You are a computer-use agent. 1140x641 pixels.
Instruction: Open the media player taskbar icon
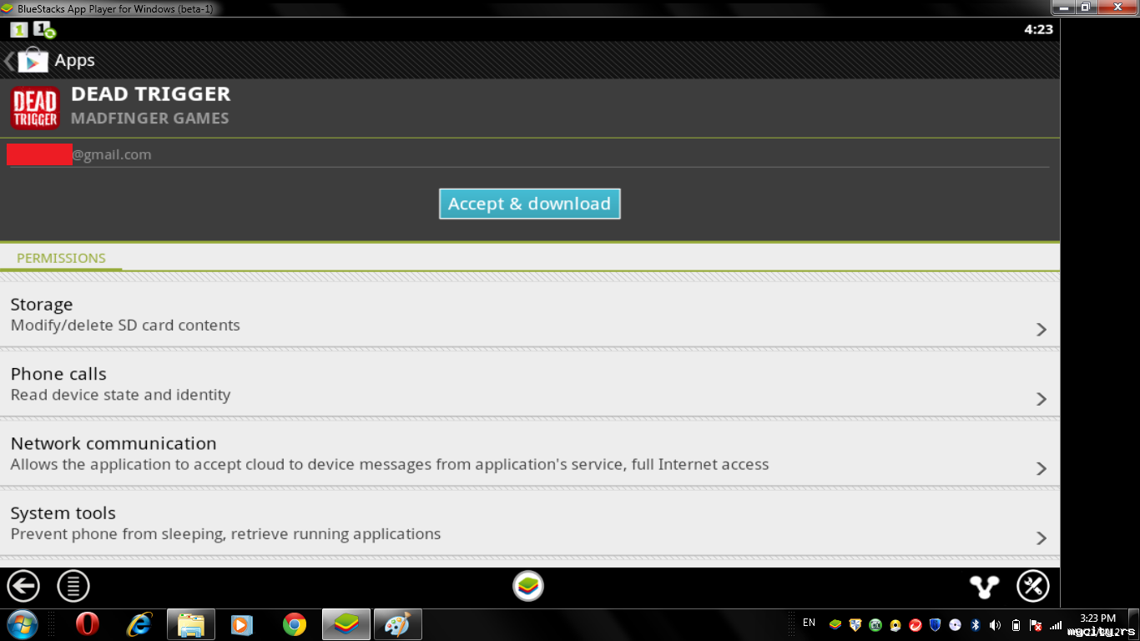(242, 624)
